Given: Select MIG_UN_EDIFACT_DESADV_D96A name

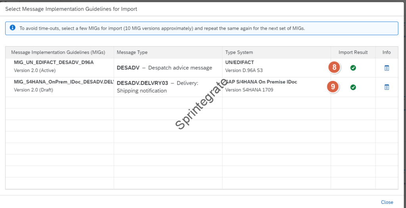Looking at the screenshot, I should pos(54,62).
